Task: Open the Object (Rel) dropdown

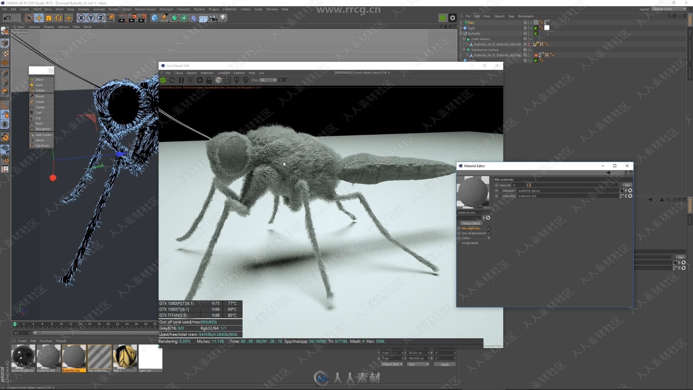Action: 392,364
